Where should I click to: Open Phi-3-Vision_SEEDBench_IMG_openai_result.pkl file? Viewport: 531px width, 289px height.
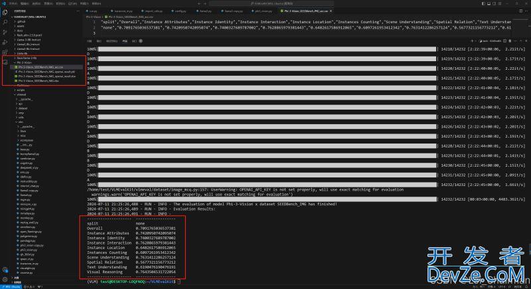coord(46,72)
